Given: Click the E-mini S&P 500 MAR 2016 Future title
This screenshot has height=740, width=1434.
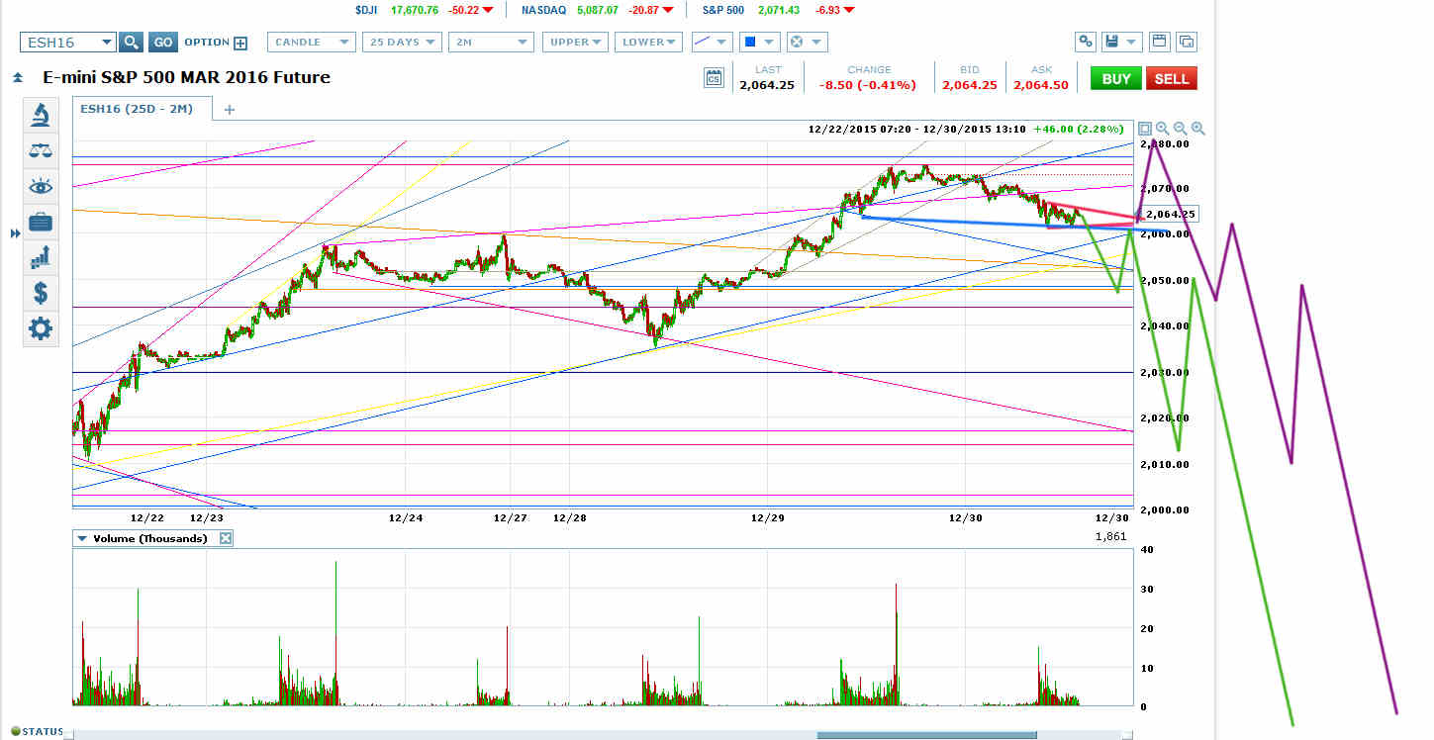Looking at the screenshot, I should 186,77.
